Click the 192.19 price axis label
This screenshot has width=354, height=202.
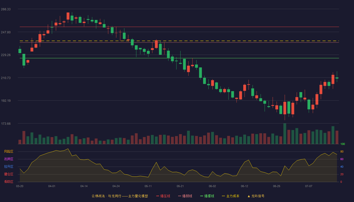[6, 100]
